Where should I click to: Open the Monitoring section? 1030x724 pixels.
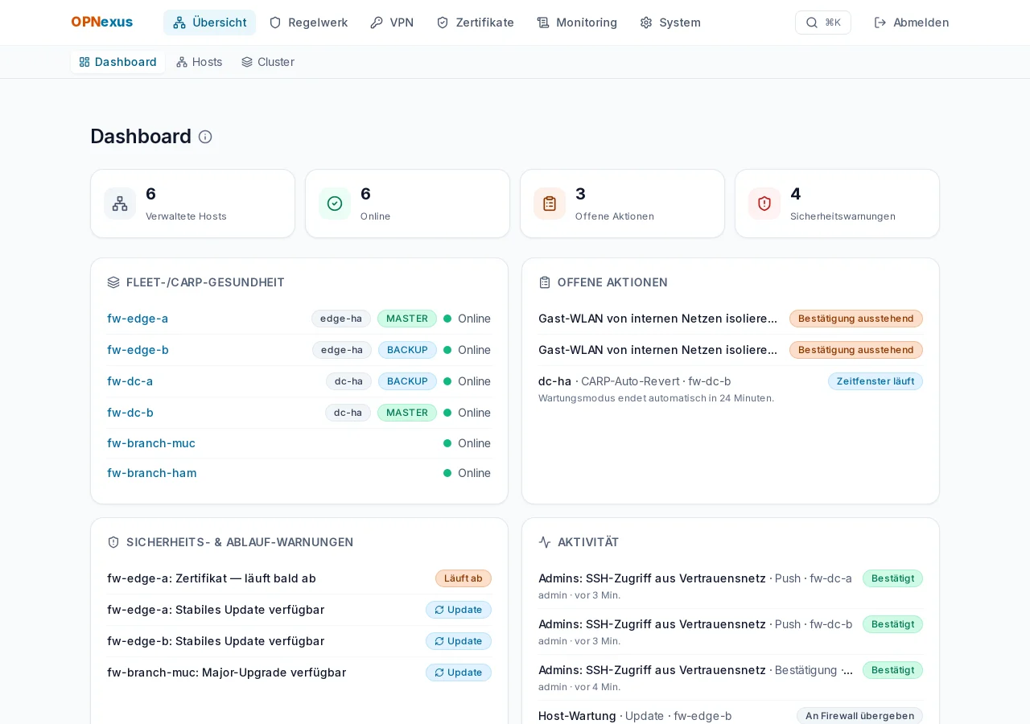click(577, 23)
